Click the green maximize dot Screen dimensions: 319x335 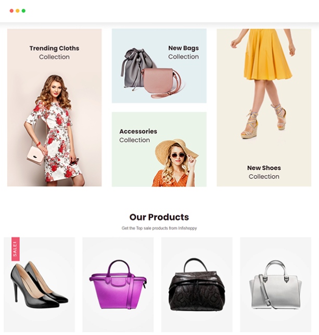point(23,11)
